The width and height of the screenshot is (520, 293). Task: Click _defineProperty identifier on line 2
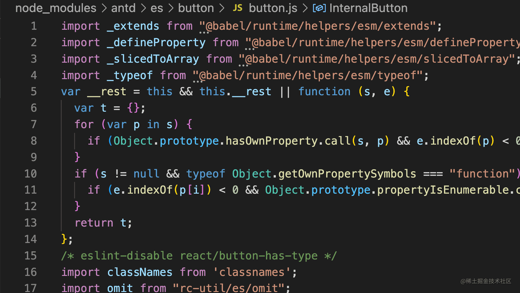[156, 42]
